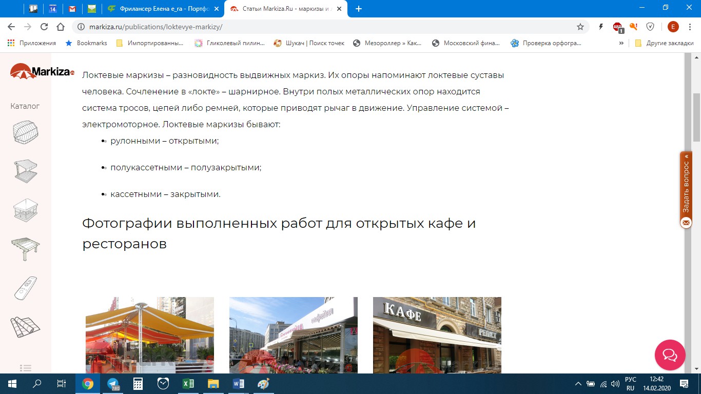This screenshot has height=394, width=701.
Task: Go back to the previous page
Action: 11,27
